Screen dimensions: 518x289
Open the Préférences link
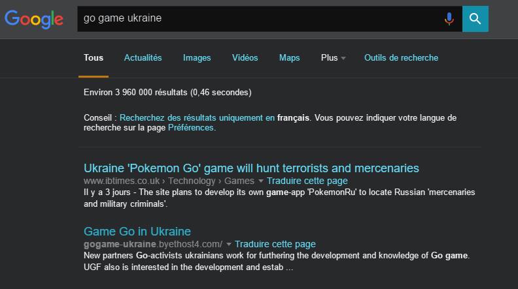190,128
